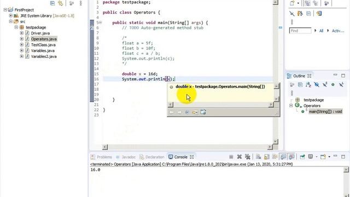
Task: Click New Task icon in task list
Action: pos(292,3)
